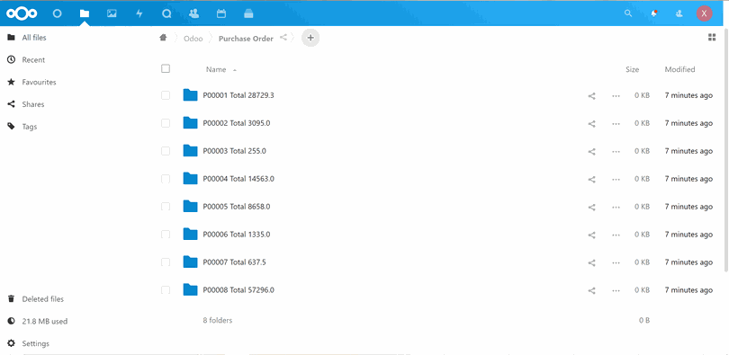Open folder P00008 Total 57296.0
729x355 pixels.
238,290
